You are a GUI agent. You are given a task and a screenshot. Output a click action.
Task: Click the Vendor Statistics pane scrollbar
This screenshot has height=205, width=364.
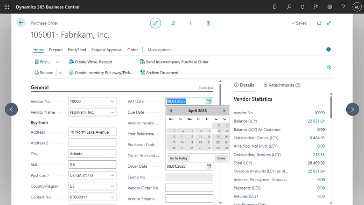[x=331, y=108]
